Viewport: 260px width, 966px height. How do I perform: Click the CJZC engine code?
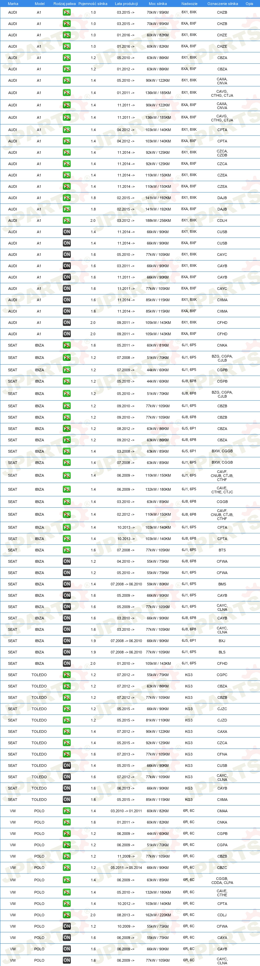coord(222,709)
